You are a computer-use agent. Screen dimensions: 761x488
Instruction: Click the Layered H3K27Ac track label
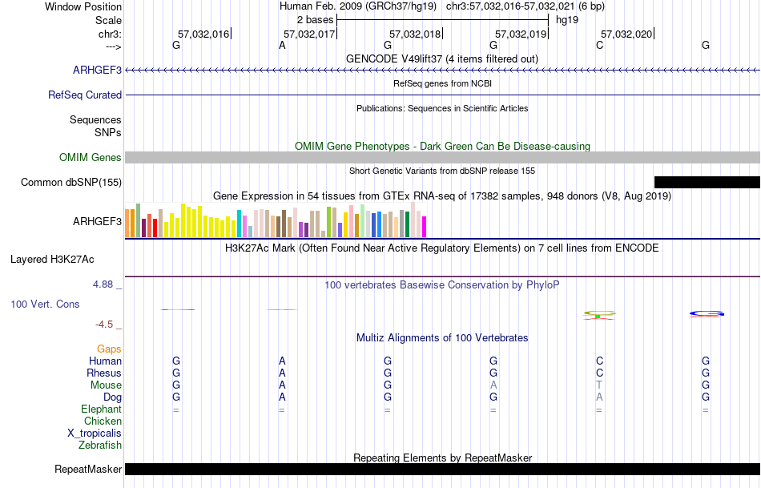pyautogui.click(x=52, y=260)
